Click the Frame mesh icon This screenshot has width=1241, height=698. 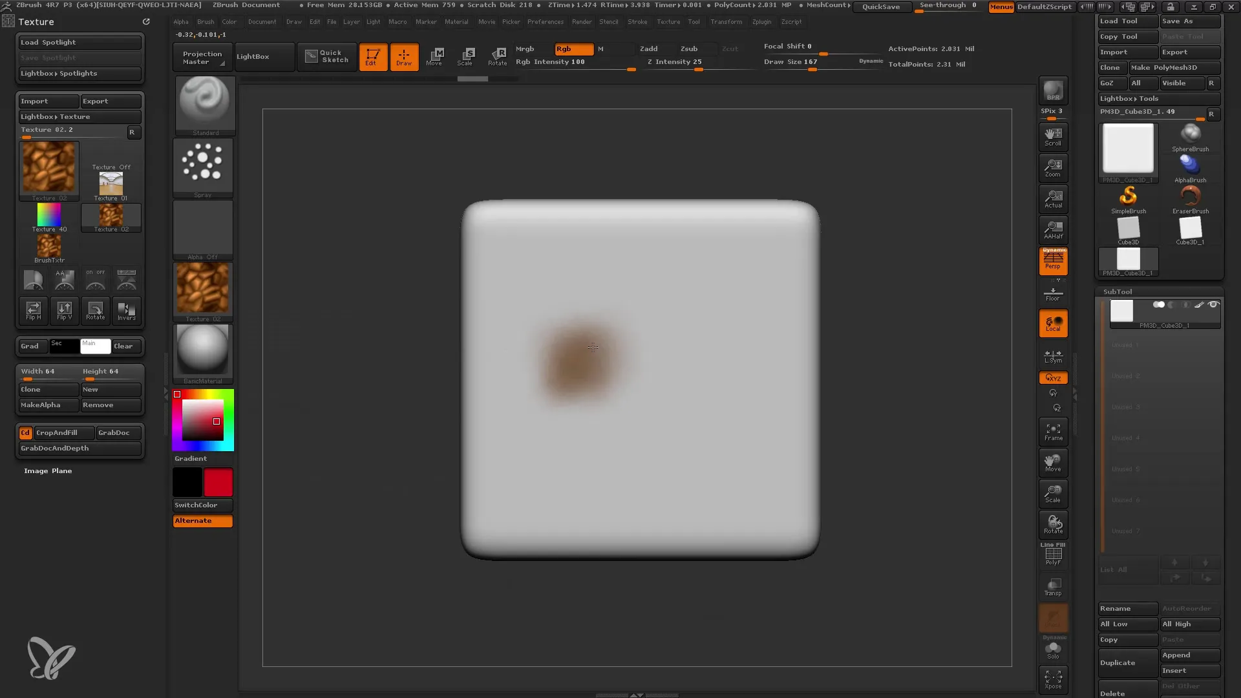[x=1053, y=432]
